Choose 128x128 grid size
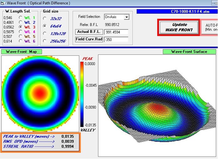218x159 pixels. click(x=44, y=33)
